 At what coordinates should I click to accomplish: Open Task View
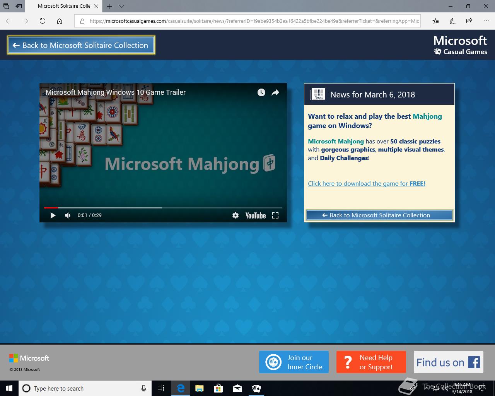pyautogui.click(x=161, y=388)
